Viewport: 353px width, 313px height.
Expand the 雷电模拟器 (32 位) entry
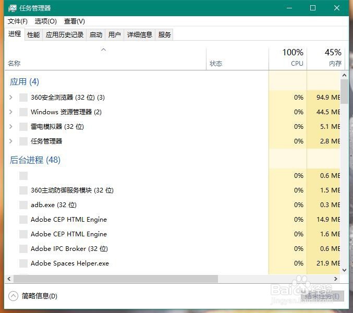10,127
